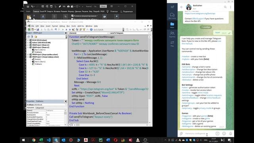Open Properties Window icon in VBA toolbar
This screenshot has height=143, width=254.
[80, 30]
